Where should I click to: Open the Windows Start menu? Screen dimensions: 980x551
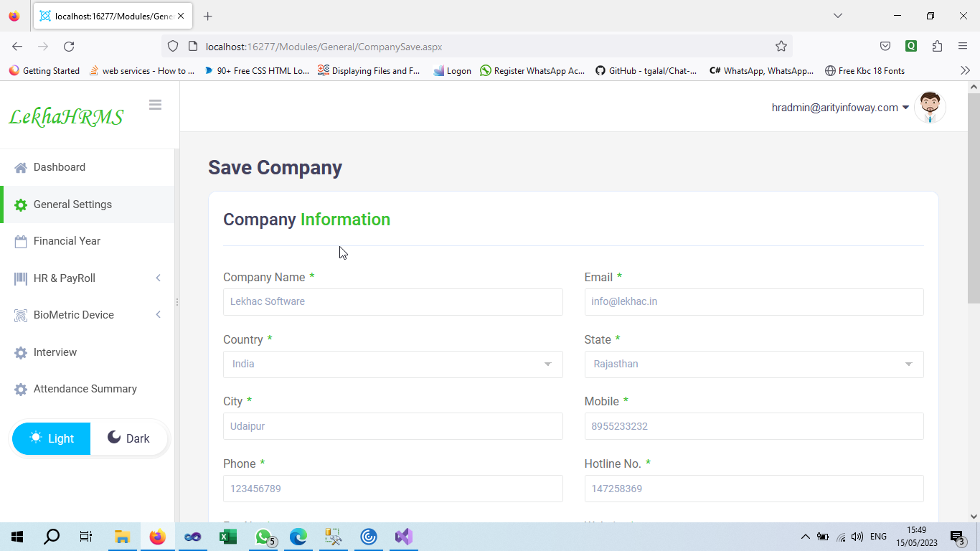[17, 537]
